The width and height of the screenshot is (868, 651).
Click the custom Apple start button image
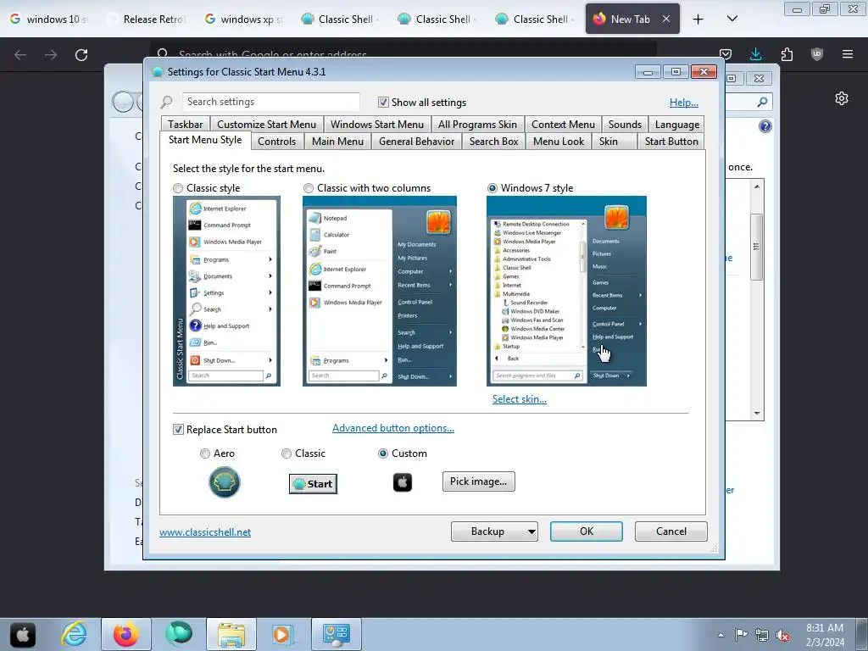tap(403, 482)
